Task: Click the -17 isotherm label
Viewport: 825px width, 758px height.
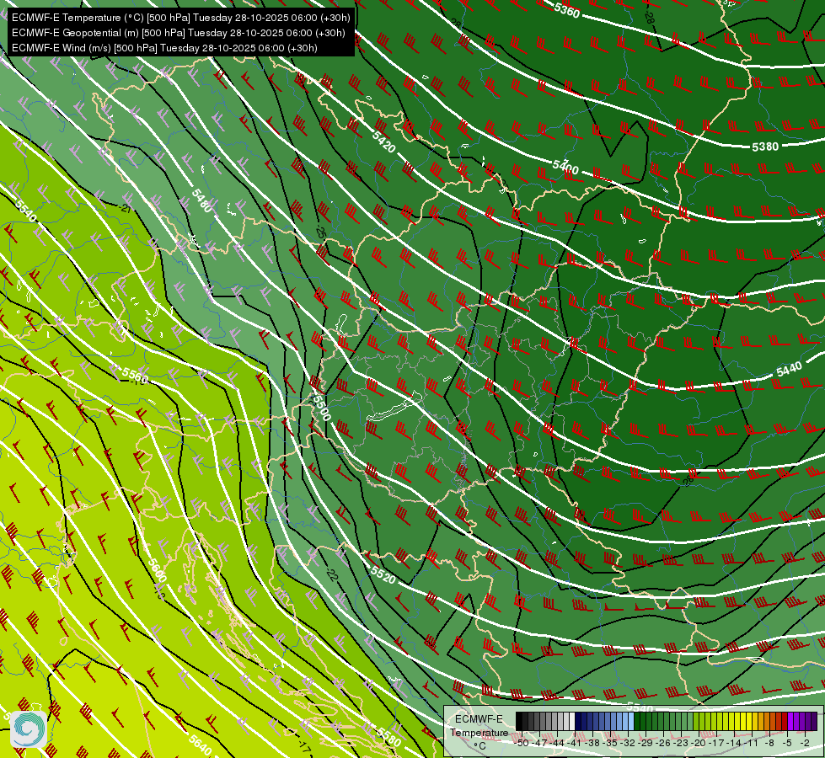Action: click(x=303, y=746)
